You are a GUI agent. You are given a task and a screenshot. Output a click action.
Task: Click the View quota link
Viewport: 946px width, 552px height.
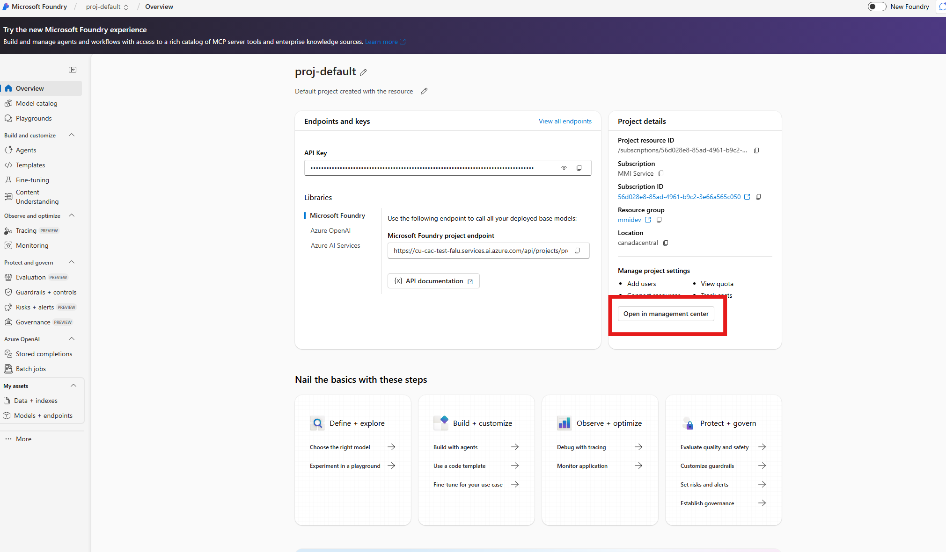coord(717,284)
